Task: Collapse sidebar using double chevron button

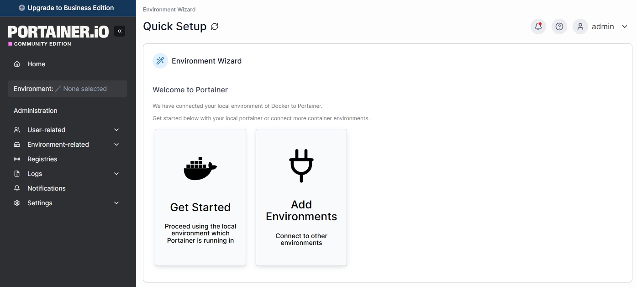Action: [120, 31]
